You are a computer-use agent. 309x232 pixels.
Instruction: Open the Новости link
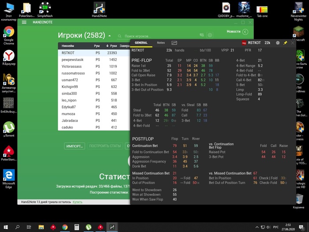234,31
